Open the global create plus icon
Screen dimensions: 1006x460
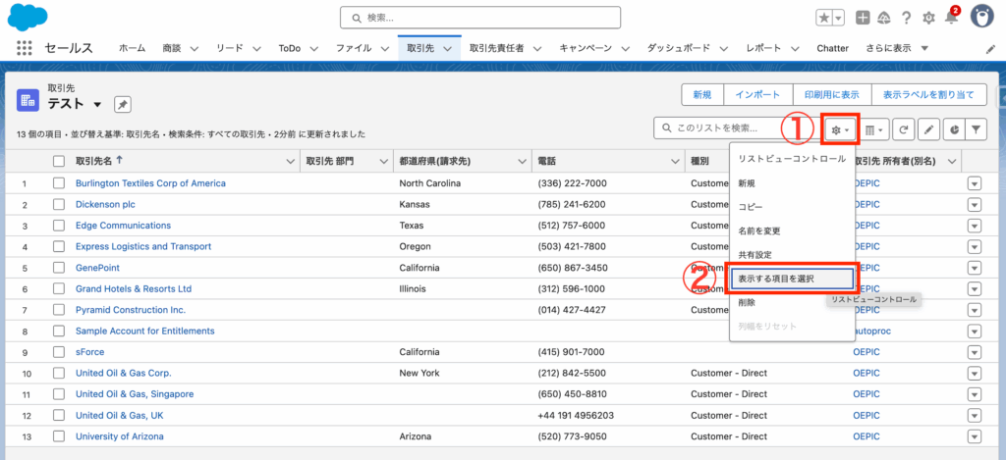[x=864, y=18]
